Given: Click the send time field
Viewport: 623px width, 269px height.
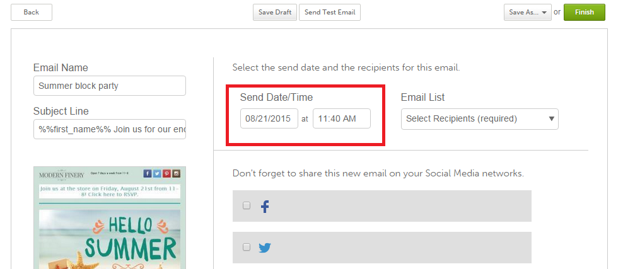Looking at the screenshot, I should [341, 118].
